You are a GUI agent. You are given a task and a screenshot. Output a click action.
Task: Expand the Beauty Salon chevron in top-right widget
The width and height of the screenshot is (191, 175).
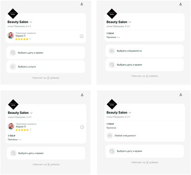pos(130,22)
